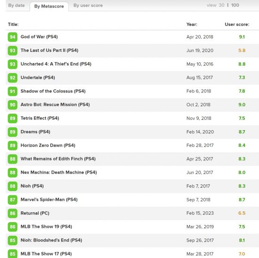Click the 90 score badge for Astro Bot

(x=13, y=105)
